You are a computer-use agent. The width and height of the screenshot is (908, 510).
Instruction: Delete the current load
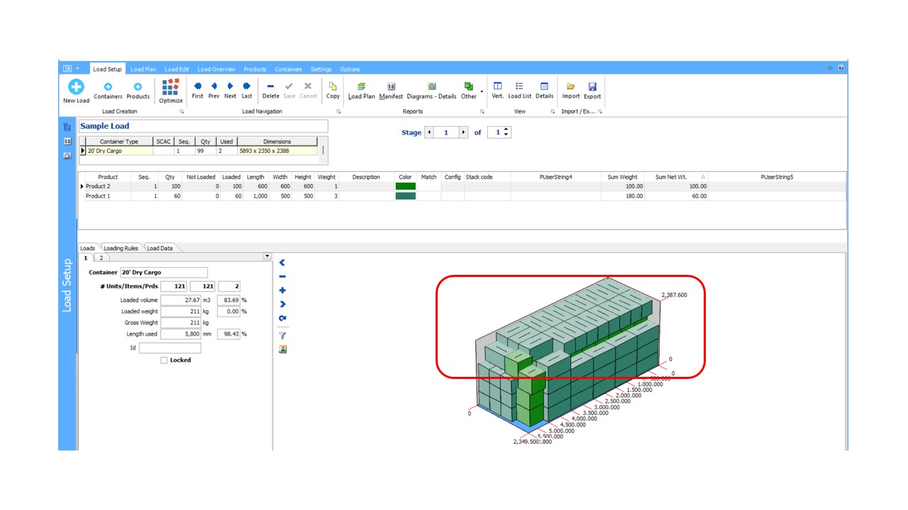(x=270, y=91)
